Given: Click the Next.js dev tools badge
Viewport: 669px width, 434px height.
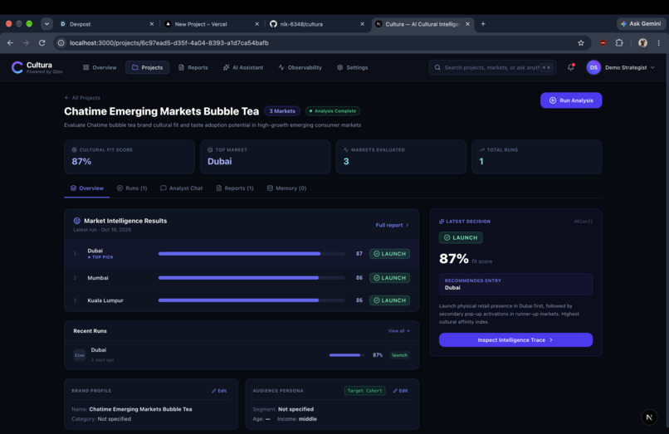Looking at the screenshot, I should [649, 417].
